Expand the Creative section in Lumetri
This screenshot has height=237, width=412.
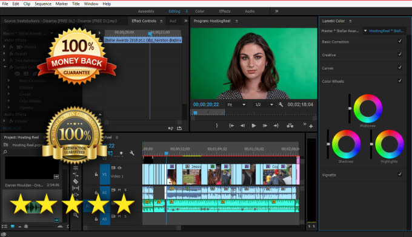coord(329,55)
